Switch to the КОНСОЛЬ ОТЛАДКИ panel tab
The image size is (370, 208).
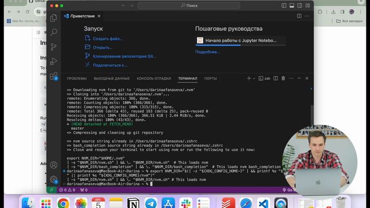(154, 79)
